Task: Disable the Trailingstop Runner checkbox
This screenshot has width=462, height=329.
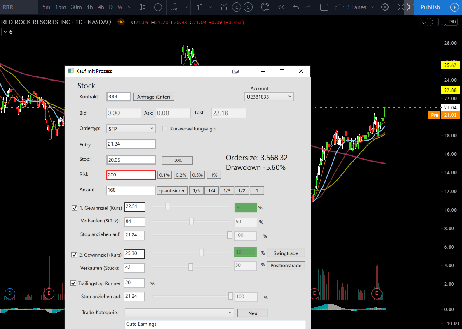Action: 73,283
